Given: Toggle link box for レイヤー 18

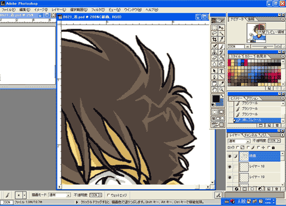Looking at the screenshot, I should coord(236,167).
